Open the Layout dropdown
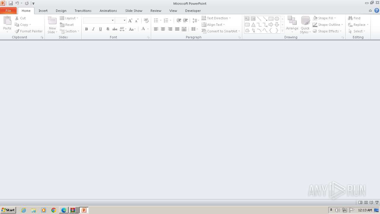Screen dimensions: 380x214 tap(69, 18)
